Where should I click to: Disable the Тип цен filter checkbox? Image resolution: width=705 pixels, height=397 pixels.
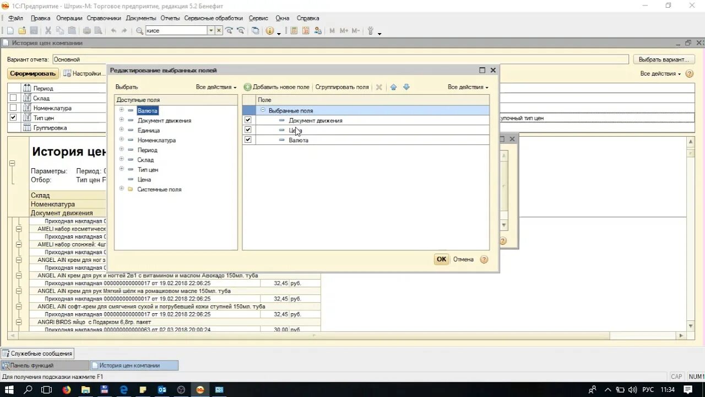pos(13,117)
